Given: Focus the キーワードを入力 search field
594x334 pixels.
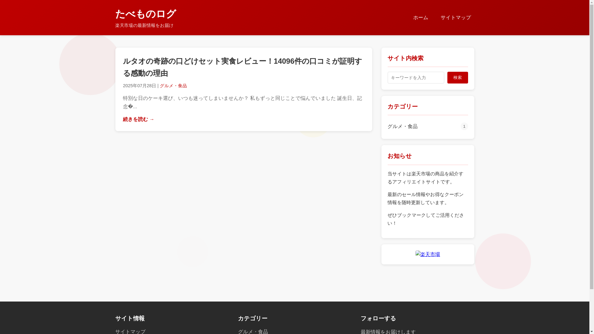Looking at the screenshot, I should coord(415,78).
